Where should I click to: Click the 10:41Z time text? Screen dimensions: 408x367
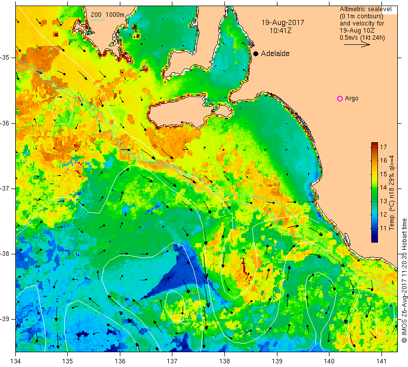click(x=280, y=31)
